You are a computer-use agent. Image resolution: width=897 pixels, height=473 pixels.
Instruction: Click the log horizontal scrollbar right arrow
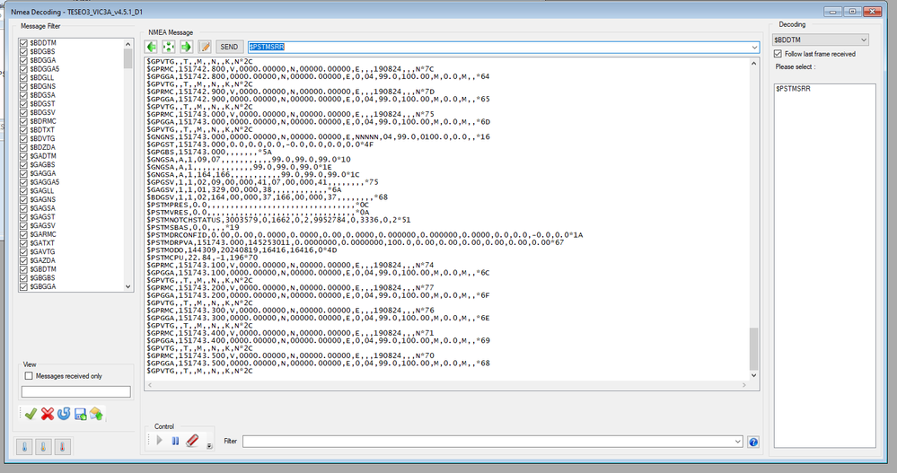pos(744,386)
